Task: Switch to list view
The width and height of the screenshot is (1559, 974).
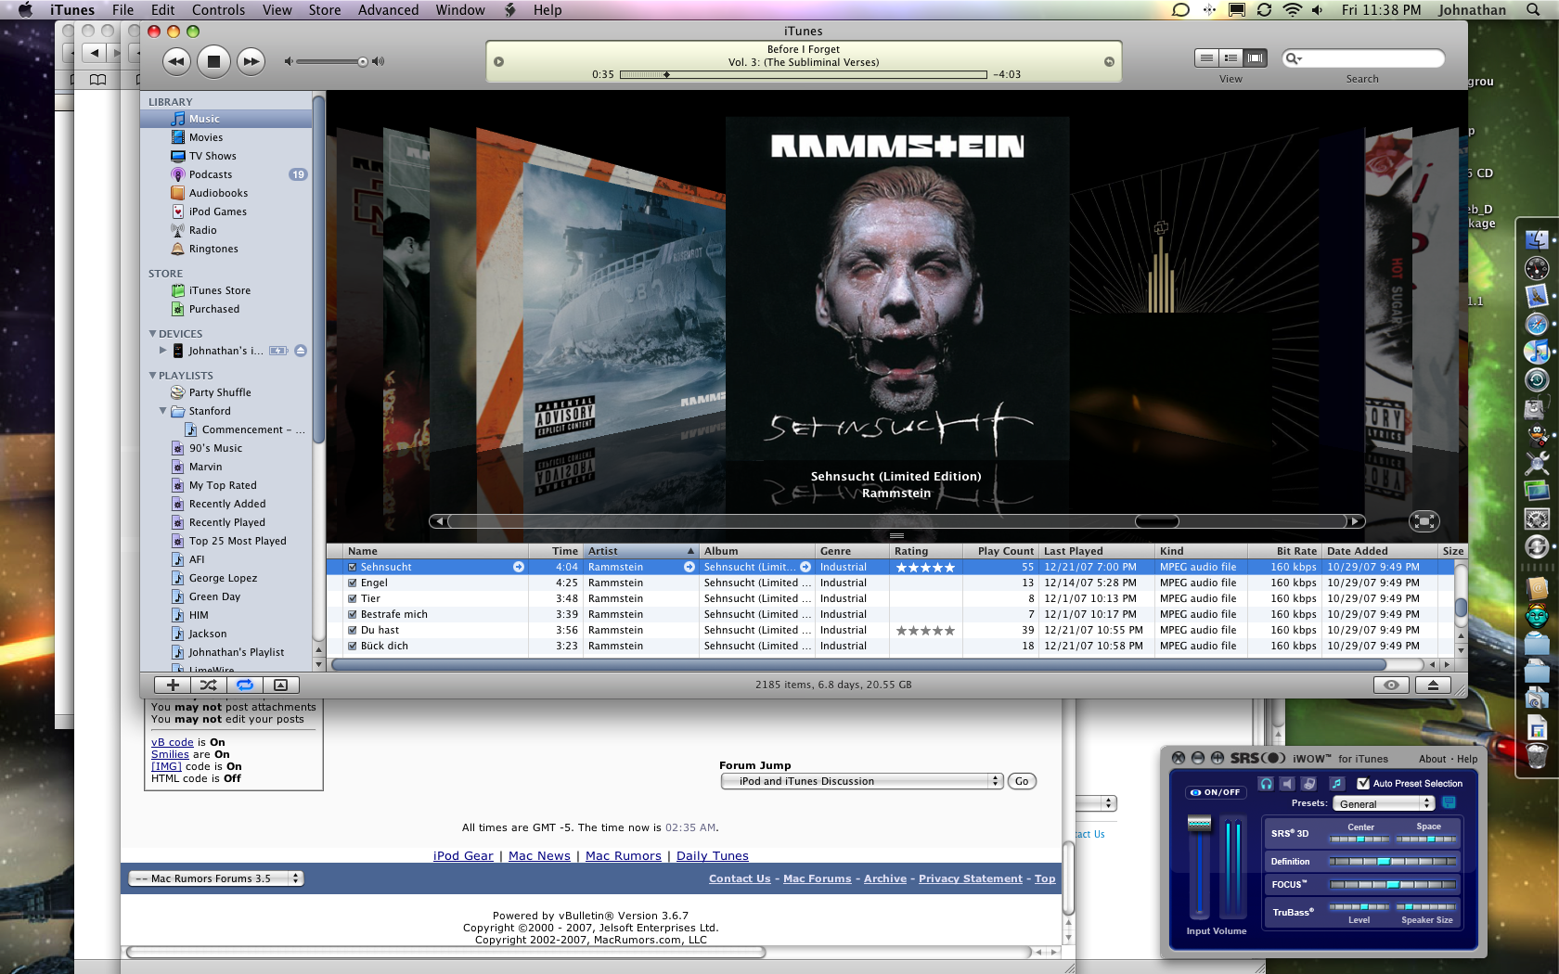Action: pos(1206,58)
